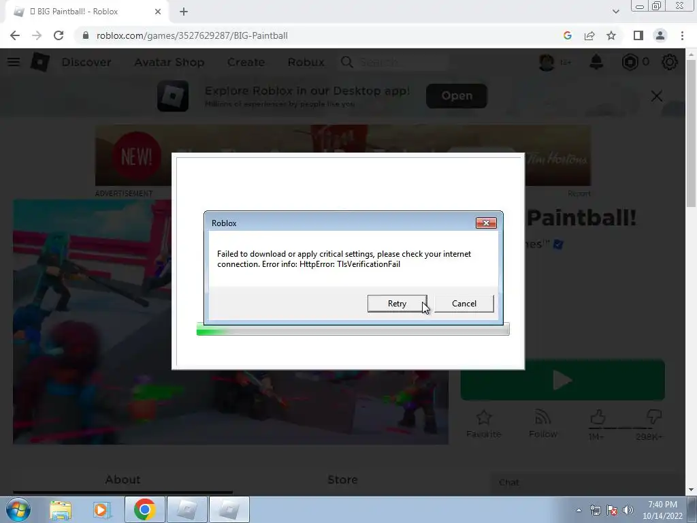Click the page vertical scrollbar thumb
The image size is (697, 523).
point(692,132)
